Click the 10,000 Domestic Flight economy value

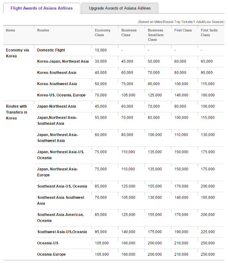click(x=101, y=50)
